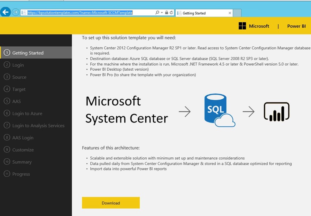
Task: Click 'Features of this architecture:' heading
Action: (x=111, y=148)
